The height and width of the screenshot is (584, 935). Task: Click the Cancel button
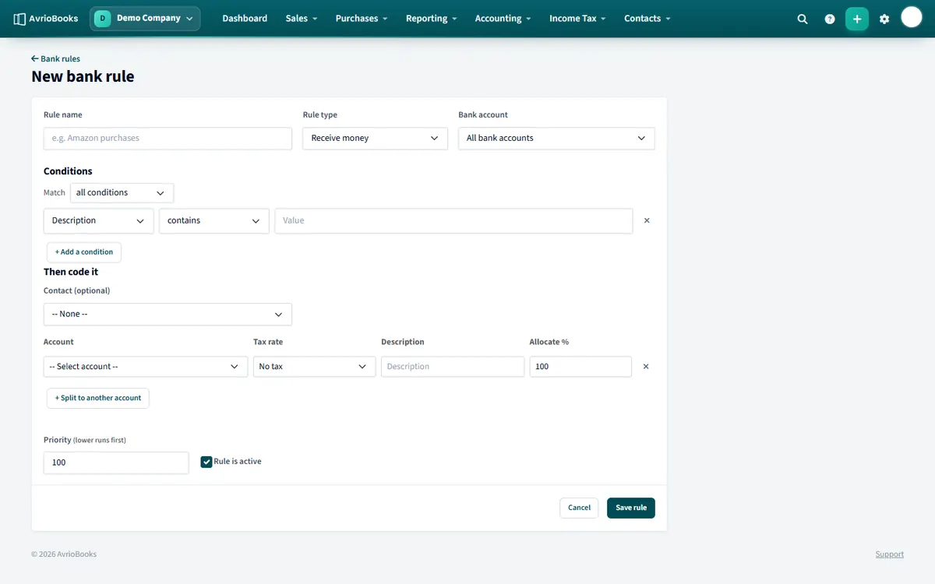pyautogui.click(x=579, y=508)
